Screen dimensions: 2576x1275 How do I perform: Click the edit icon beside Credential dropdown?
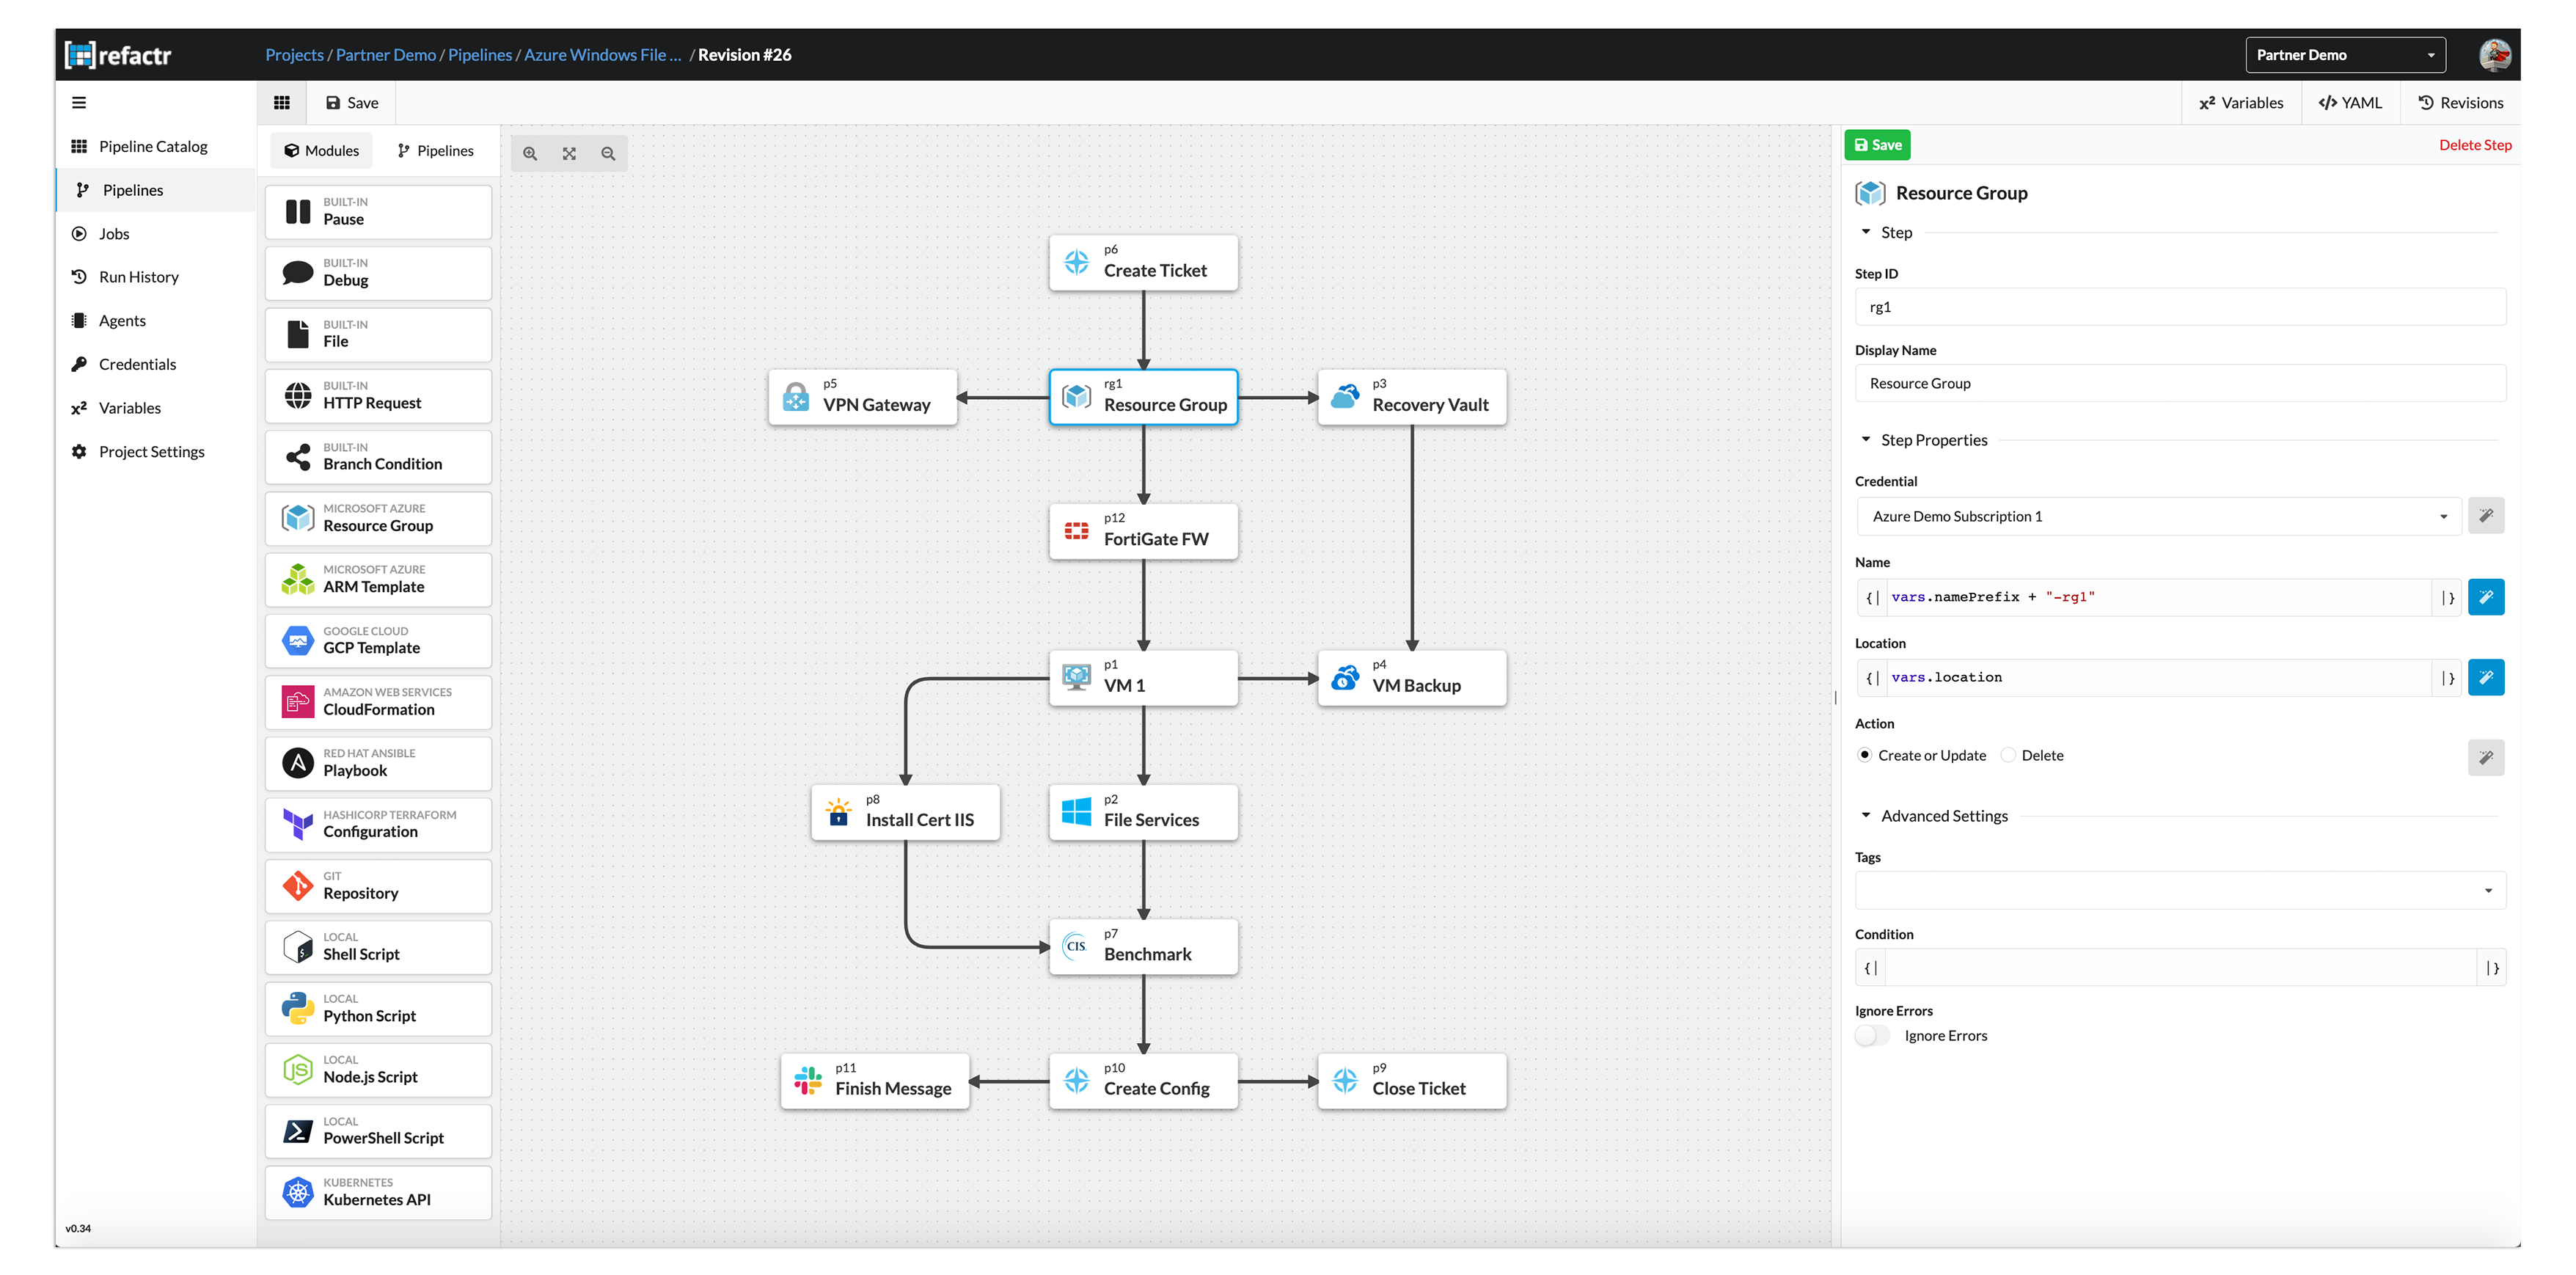2485,516
